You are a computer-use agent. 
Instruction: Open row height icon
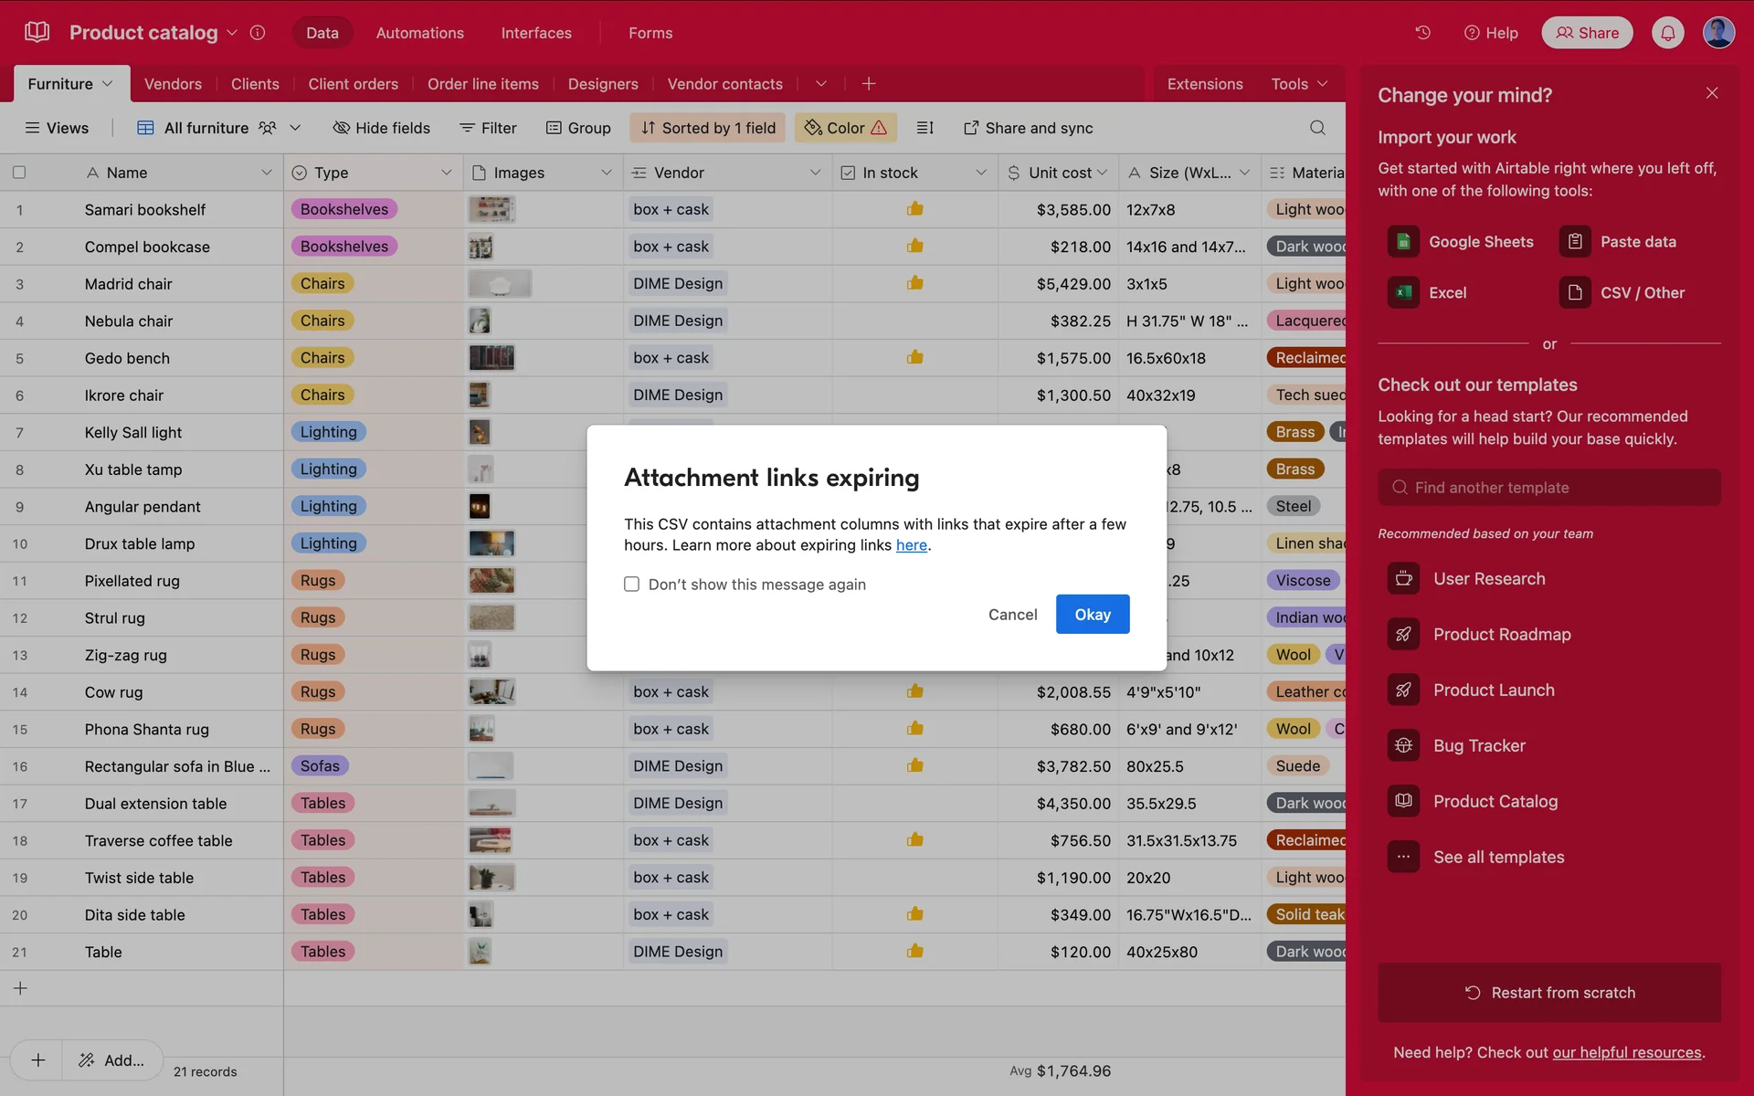[925, 128]
